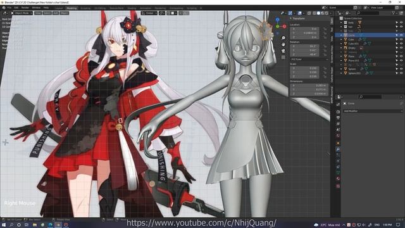Open the viewport Select menu
Image resolution: width=405 pixels, height=228 pixels.
47,13
